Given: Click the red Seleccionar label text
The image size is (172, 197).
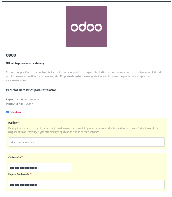Looking at the screenshot, I should 16,112.
